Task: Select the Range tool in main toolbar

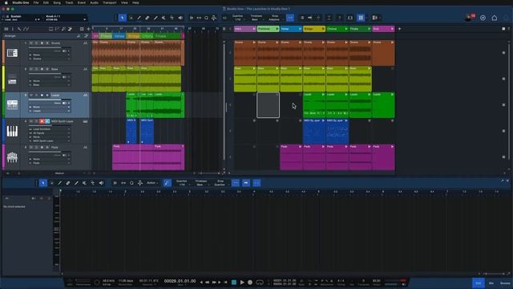Action: click(x=131, y=18)
